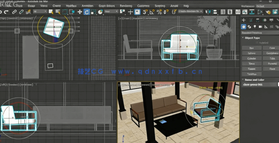Select the Geometry category icon
Screen dimensions: 279x143
[244, 27]
